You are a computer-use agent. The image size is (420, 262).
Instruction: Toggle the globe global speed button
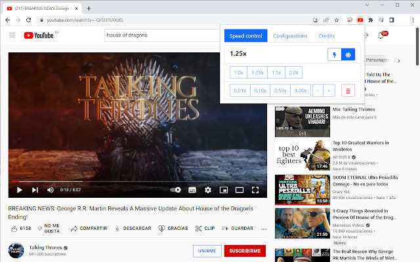tap(348, 54)
